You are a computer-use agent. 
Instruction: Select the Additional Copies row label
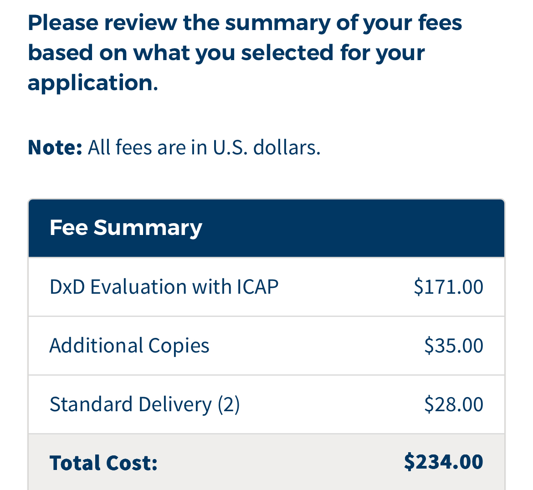coord(129,346)
